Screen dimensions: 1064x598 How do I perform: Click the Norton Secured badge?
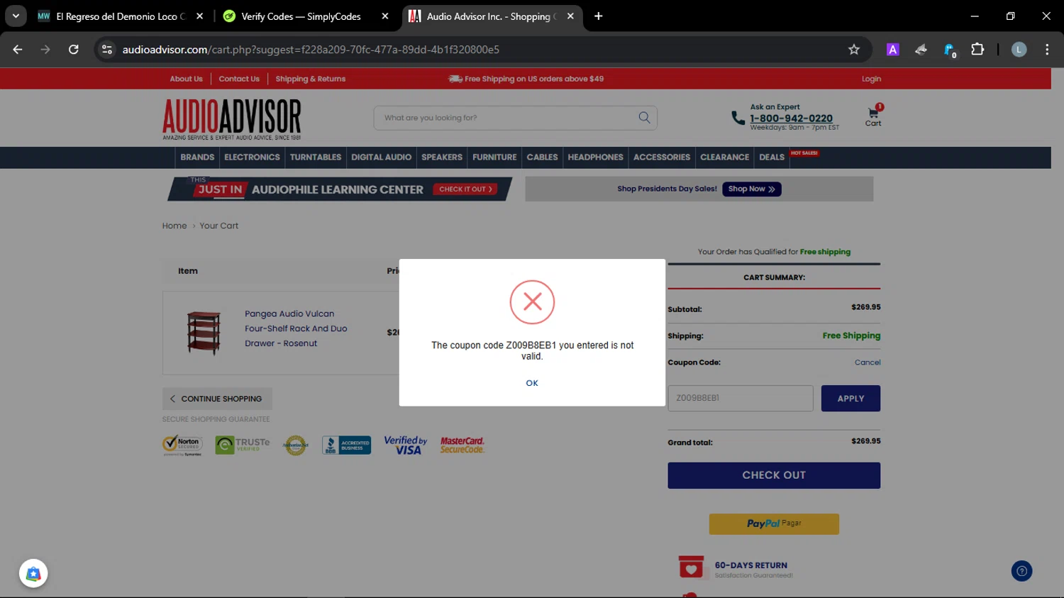click(x=183, y=445)
